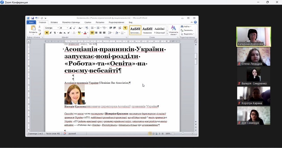The image size is (282, 148).
Task: Open numbered list dropdown
Action: point(101,28)
